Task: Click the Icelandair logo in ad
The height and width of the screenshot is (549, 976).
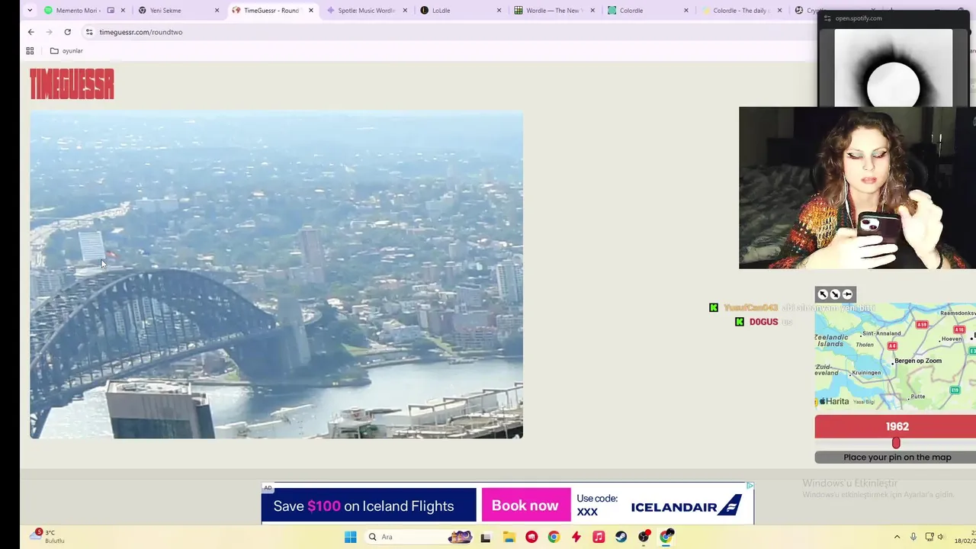Action: coord(686,506)
